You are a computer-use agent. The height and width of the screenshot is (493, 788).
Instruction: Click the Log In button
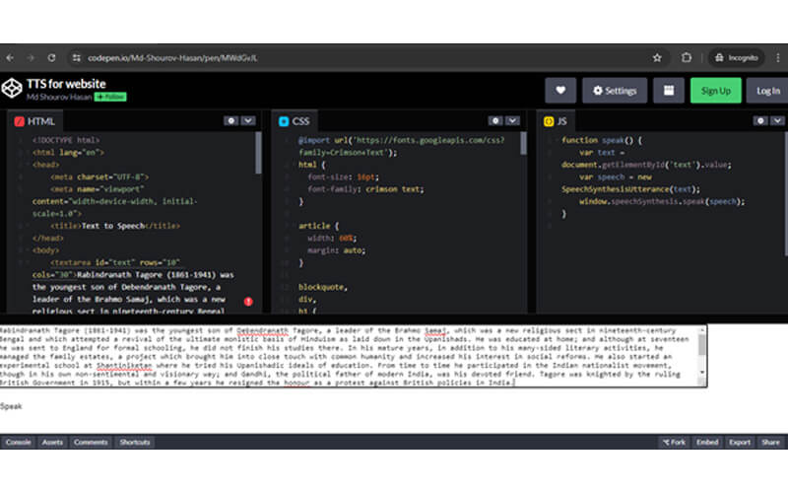(x=768, y=91)
